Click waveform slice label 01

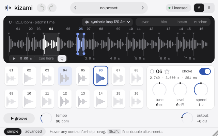click(x=18, y=29)
